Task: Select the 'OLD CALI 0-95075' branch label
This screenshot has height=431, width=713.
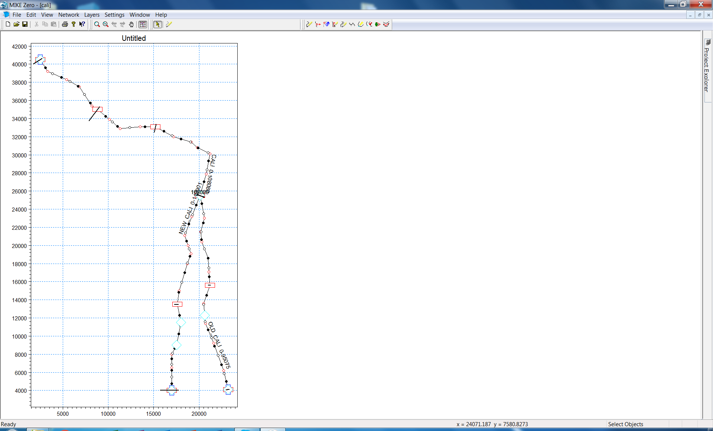Action: pos(219,345)
